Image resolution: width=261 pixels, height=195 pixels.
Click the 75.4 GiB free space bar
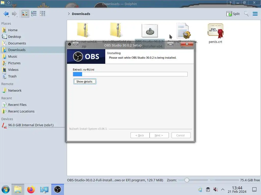[x=224, y=180]
